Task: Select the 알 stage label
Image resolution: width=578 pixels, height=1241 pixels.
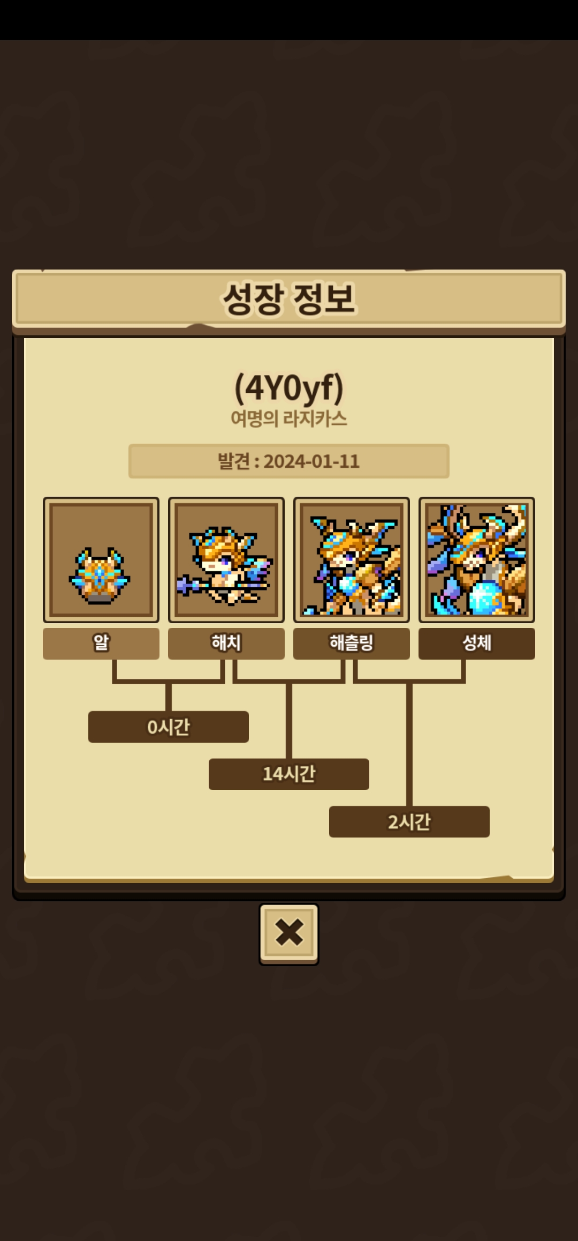Action: click(101, 644)
